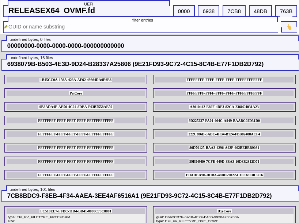Select the 00000000-0000-0000-0000-000000000000 volume header

coord(150,44)
